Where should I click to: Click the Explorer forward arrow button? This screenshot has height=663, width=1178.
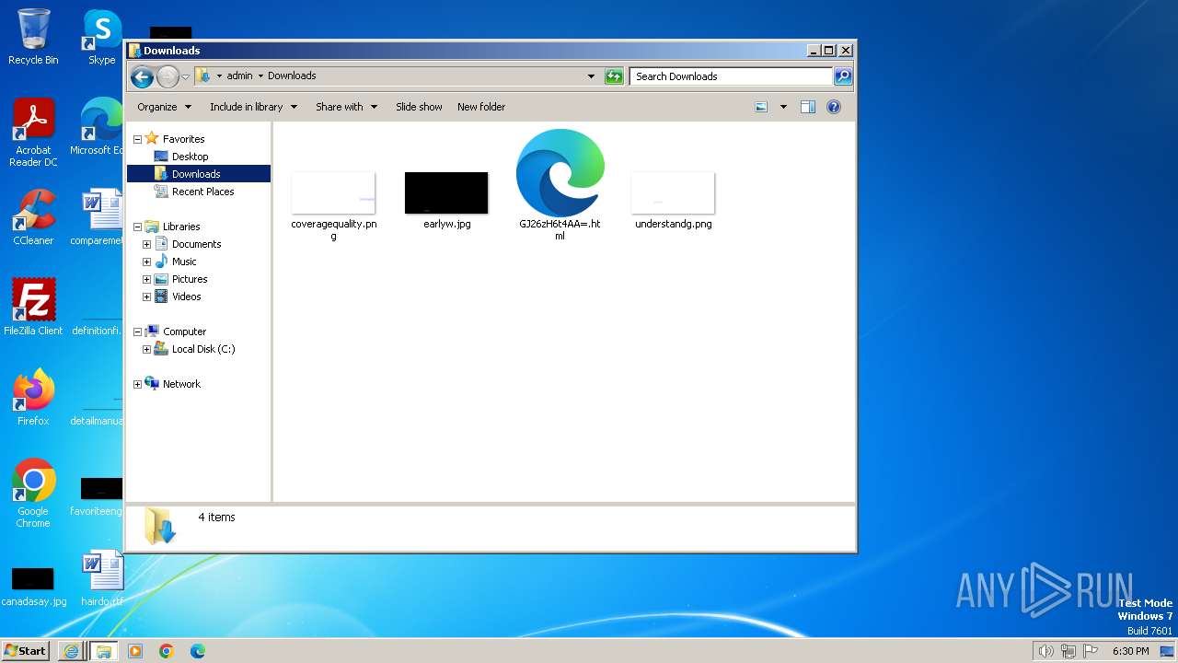[167, 76]
